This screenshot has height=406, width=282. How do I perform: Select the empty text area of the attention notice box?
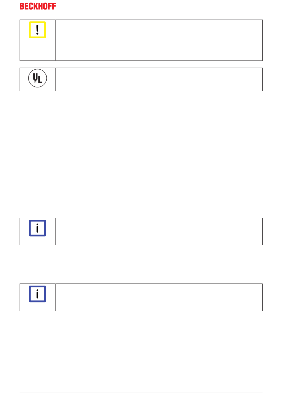pos(159,40)
